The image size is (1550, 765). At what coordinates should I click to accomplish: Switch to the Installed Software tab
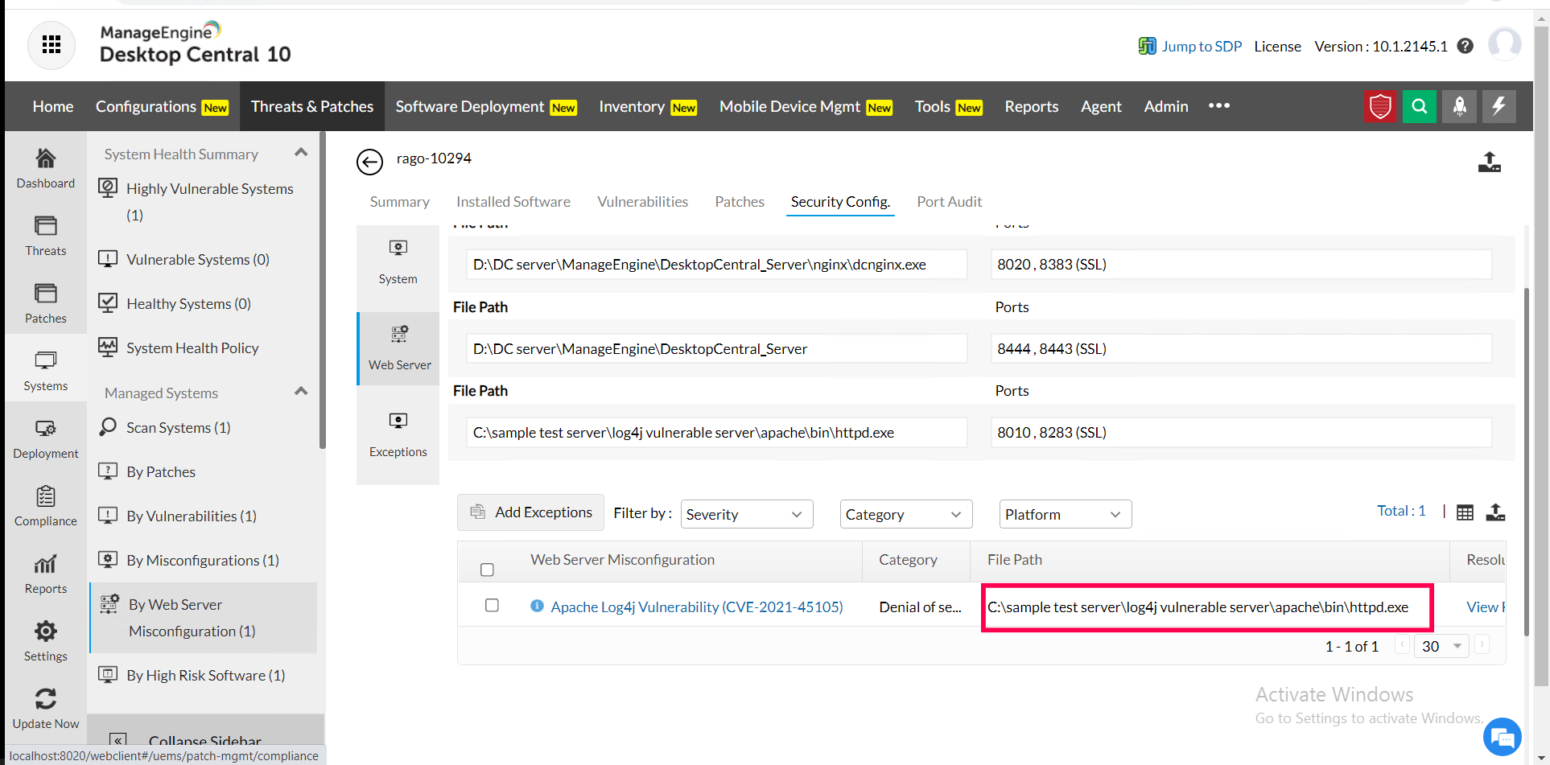tap(513, 202)
